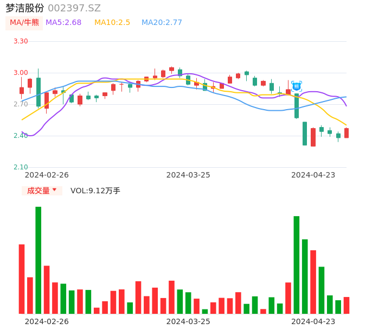Select the last red candlestick on the right
The width and height of the screenshot is (372, 329).
347,133
